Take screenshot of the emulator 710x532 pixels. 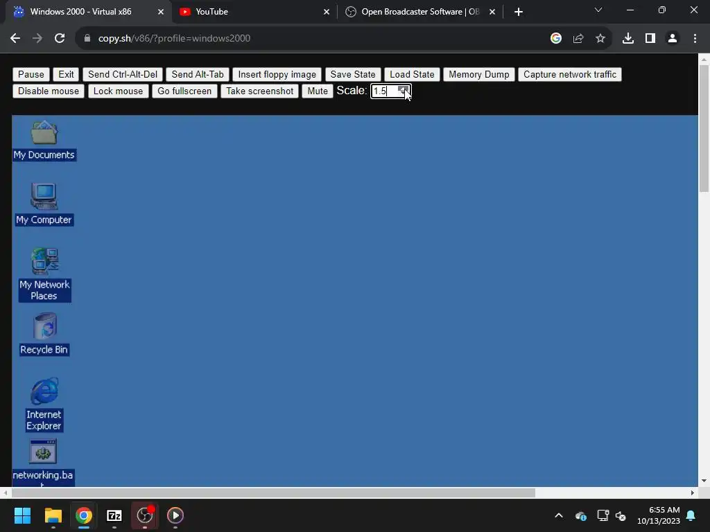260,91
